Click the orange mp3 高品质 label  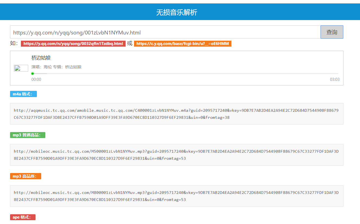[26, 176]
